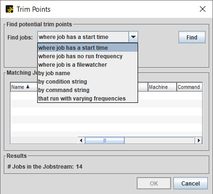Viewport: 213px width, 194px height.
Task: Close the Trim Points dialog with X
Action: [203, 9]
